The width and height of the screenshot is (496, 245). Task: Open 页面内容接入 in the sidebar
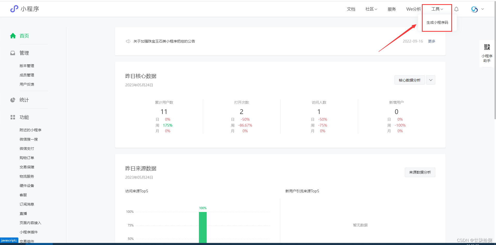point(30,223)
